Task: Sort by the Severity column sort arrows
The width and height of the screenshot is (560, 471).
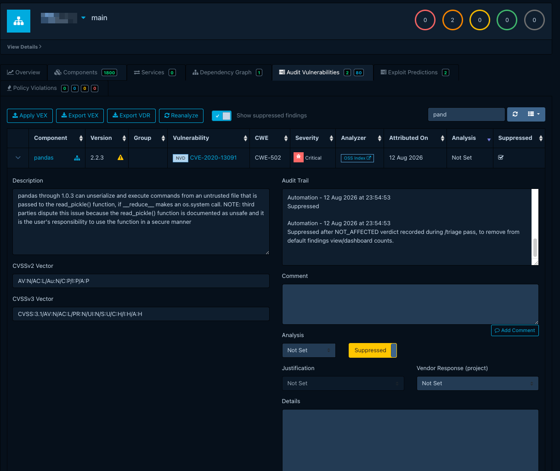Action: point(331,138)
